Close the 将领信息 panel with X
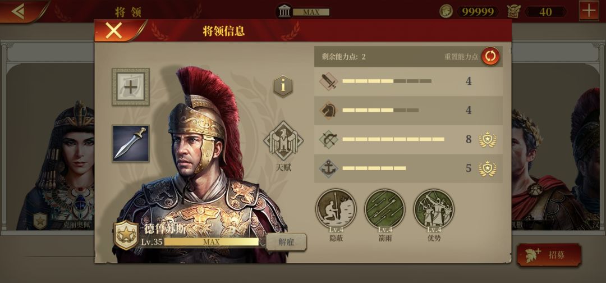Image resolution: width=606 pixels, height=283 pixels. pos(113,30)
